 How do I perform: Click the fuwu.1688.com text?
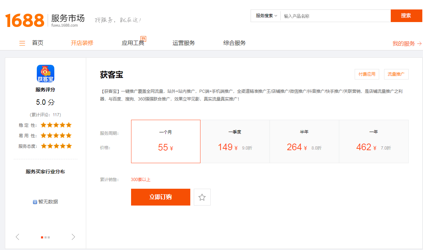[x=64, y=25]
